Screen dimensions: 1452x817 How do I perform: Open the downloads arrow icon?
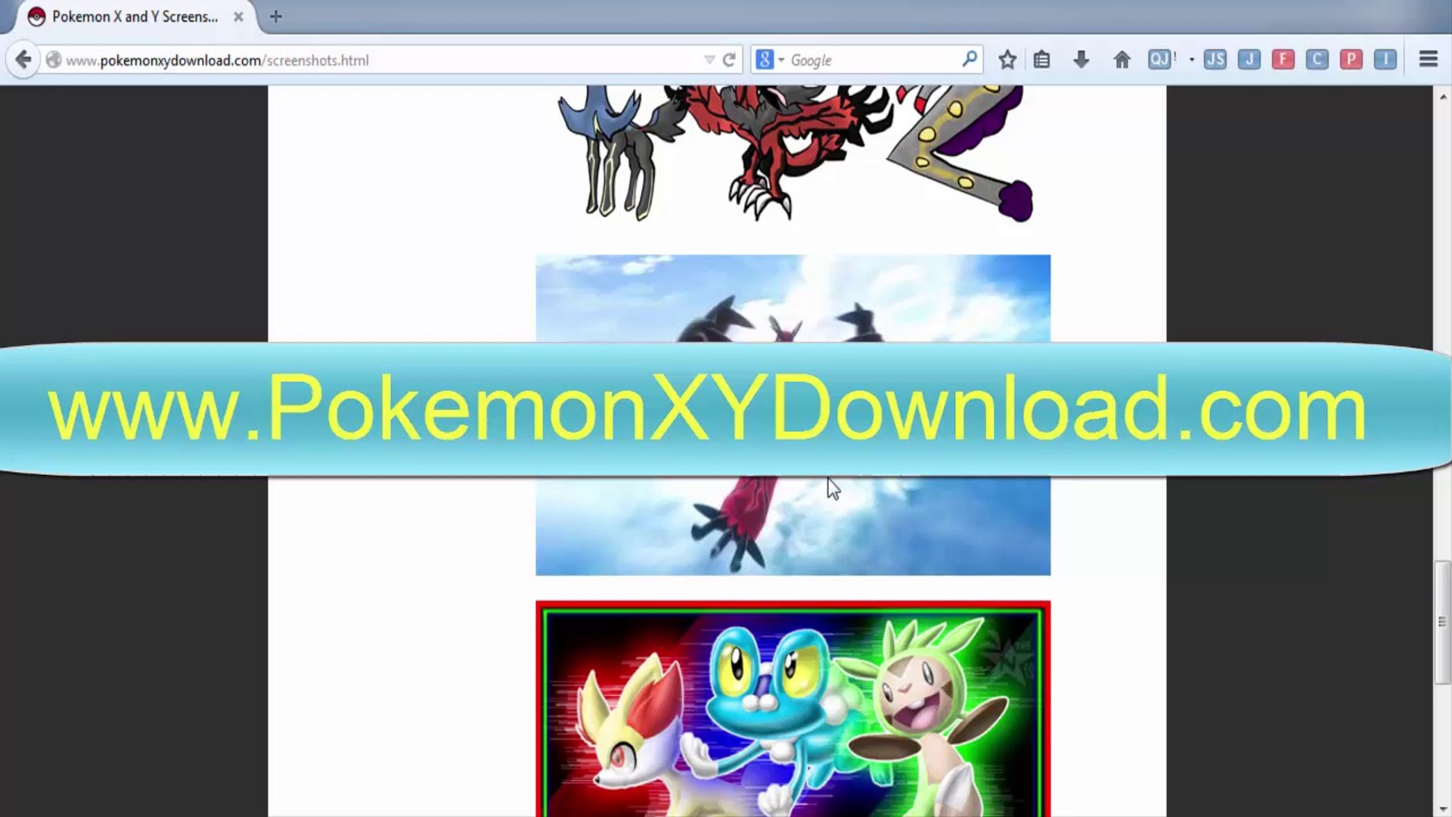(x=1081, y=60)
